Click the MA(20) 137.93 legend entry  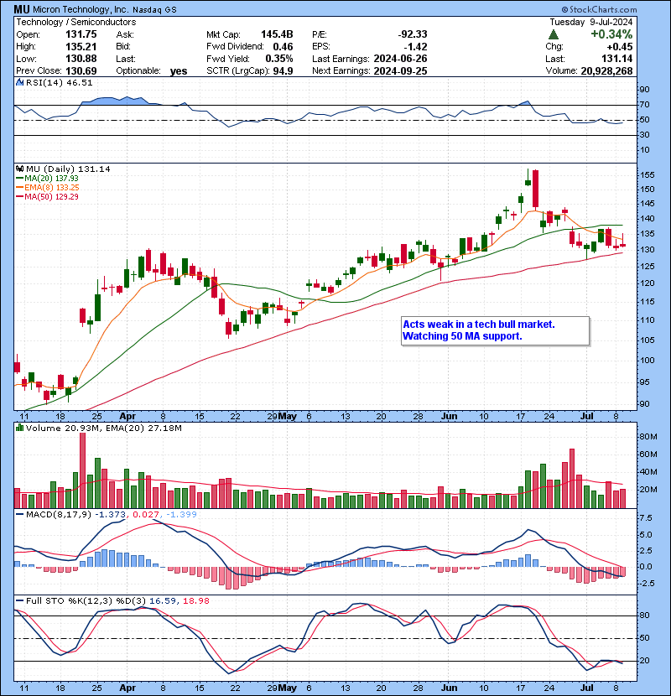(x=47, y=178)
